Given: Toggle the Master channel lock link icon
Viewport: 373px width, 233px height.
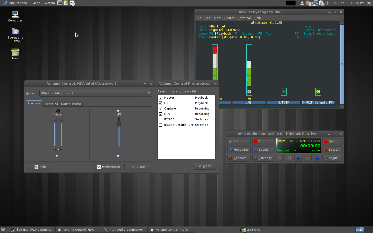Looking at the screenshot, I should 58,149.
